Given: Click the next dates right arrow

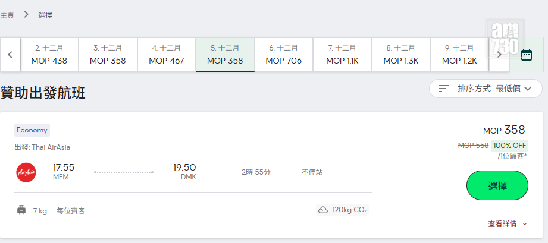Looking at the screenshot, I should coord(499,55).
